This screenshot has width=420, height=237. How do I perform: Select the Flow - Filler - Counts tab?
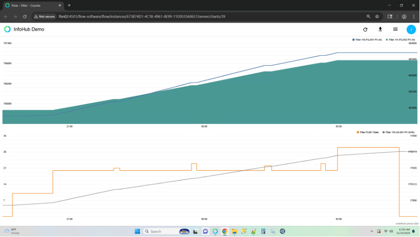click(x=32, y=5)
